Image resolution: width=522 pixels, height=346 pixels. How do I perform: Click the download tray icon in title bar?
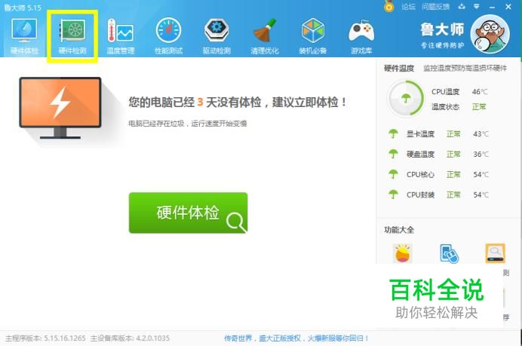(462, 6)
